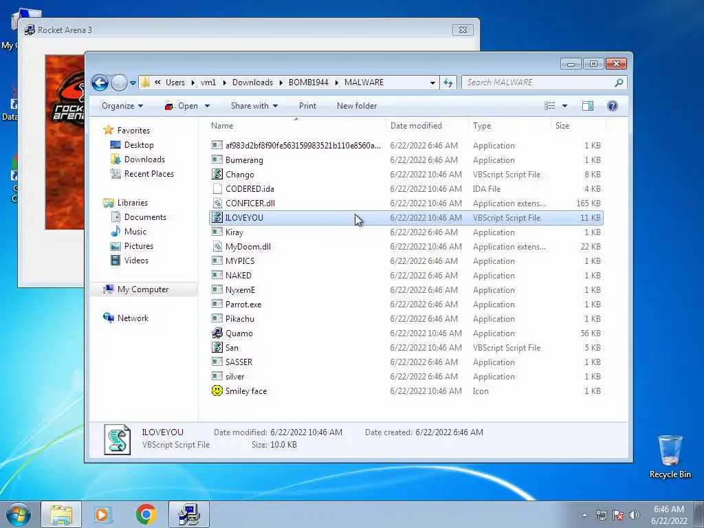Open the Share with menu
The height and width of the screenshot is (528, 704).
(x=254, y=106)
